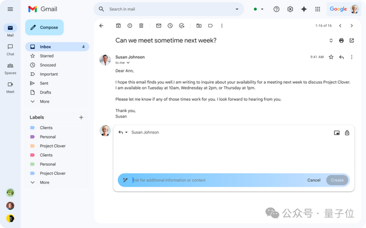Star the message from Susan Johnson
366x228 pixels.
331,57
